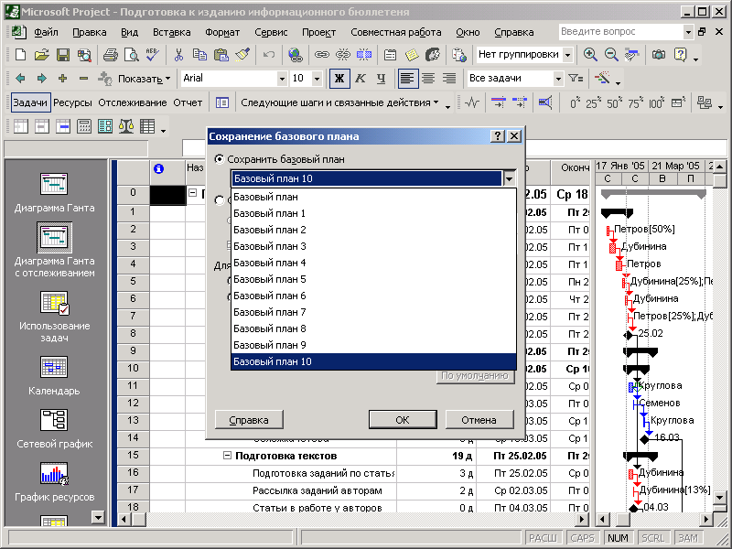Click OK in the baseline dialog
The image size is (732, 549).
tap(403, 420)
